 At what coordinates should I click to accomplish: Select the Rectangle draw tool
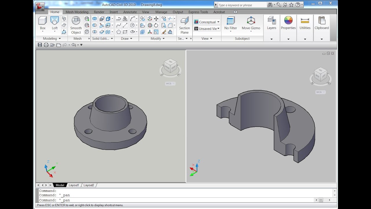coord(125,32)
